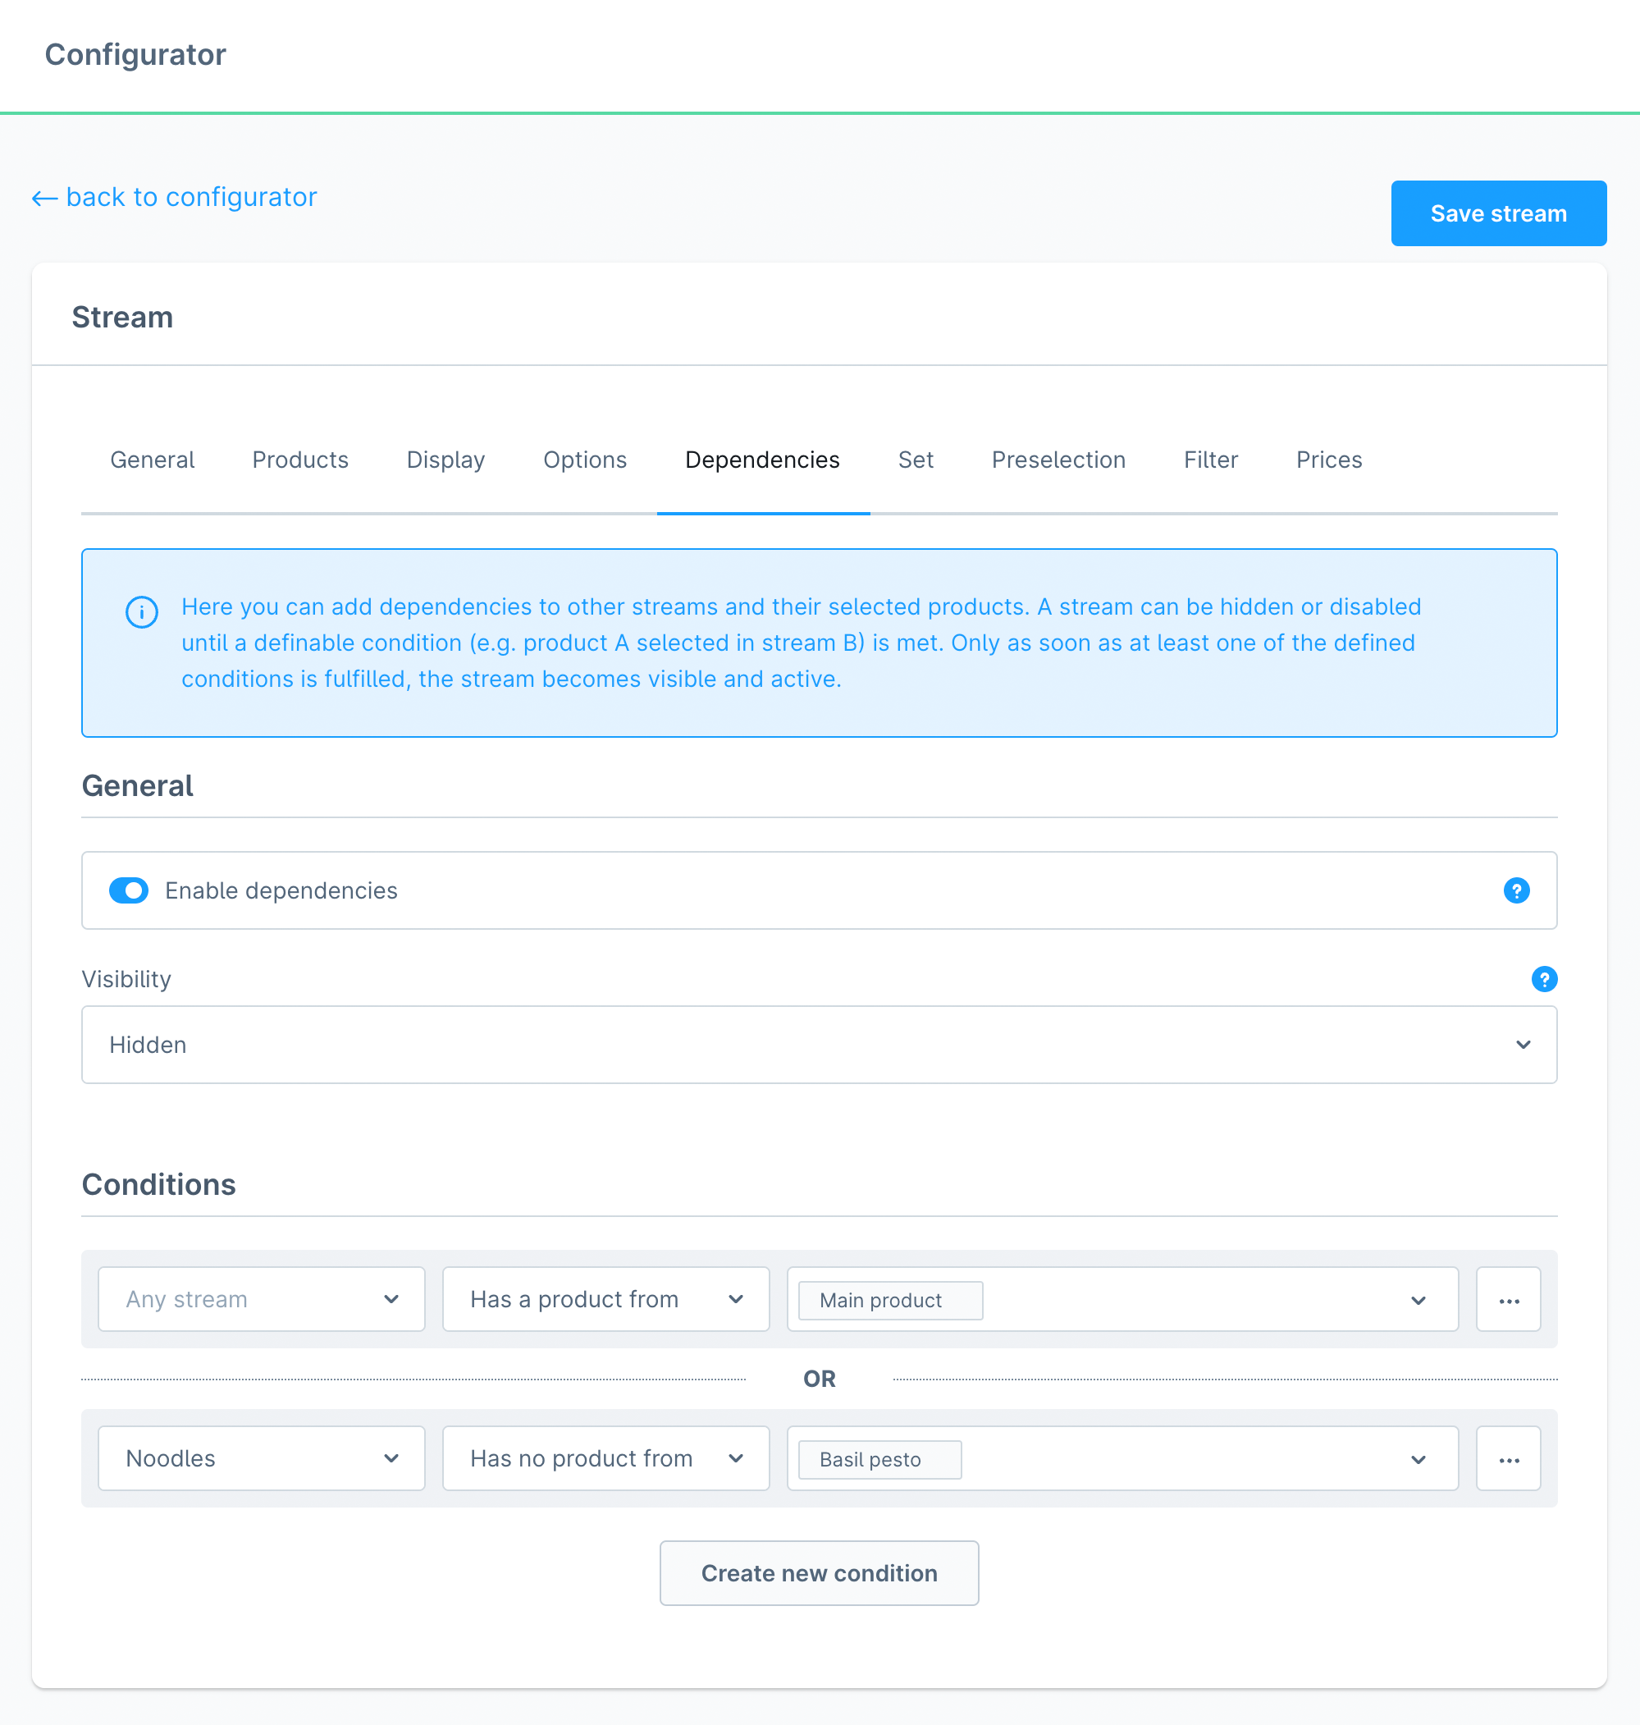Click the info icon in the blue banner
The image size is (1640, 1725).
(140, 610)
